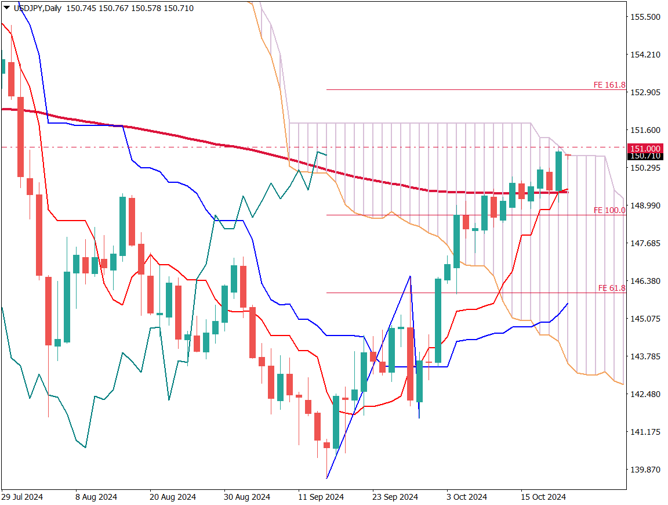Click the 152.905 price axis label
The image size is (668, 505).
tap(645, 92)
